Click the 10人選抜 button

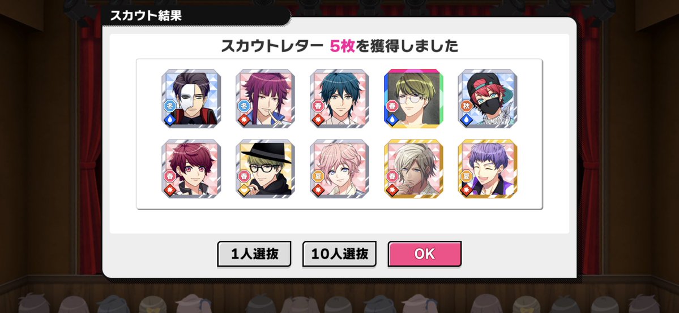339,254
